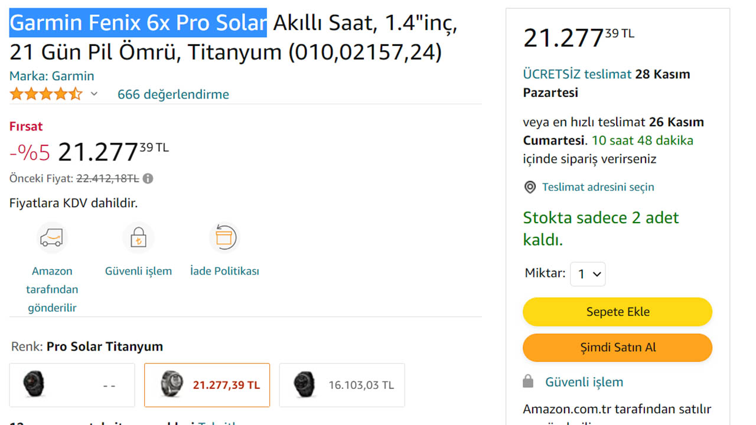Click the return policy box icon
Image resolution: width=756 pixels, height=425 pixels.
click(224, 237)
